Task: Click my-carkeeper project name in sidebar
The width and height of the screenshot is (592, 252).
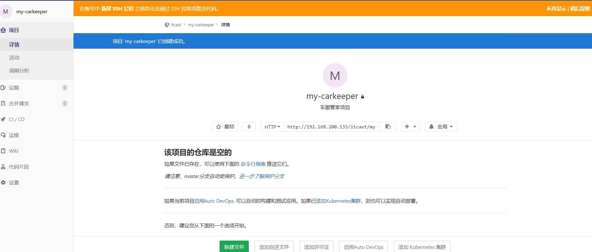Action: pos(32,11)
